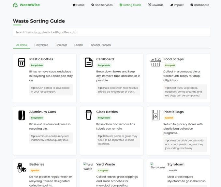
Task: Click the Aluminum Cans soda can icon
Action: point(22,115)
